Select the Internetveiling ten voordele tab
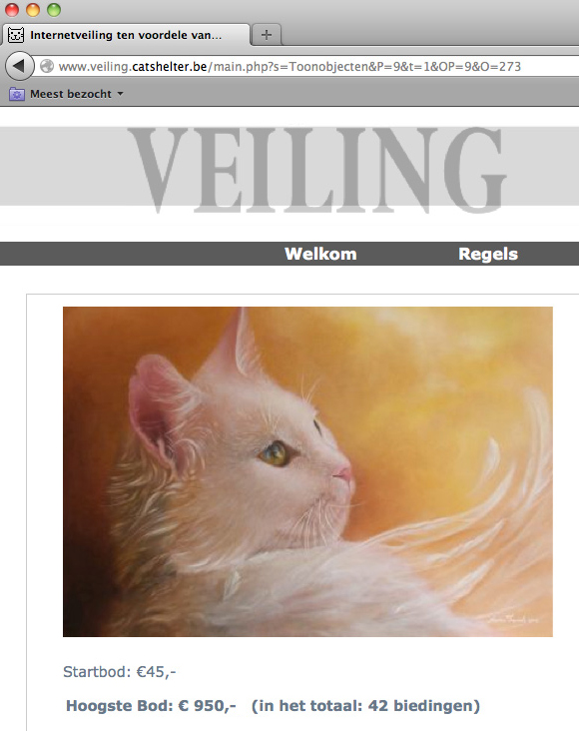The width and height of the screenshot is (579, 731). click(126, 35)
